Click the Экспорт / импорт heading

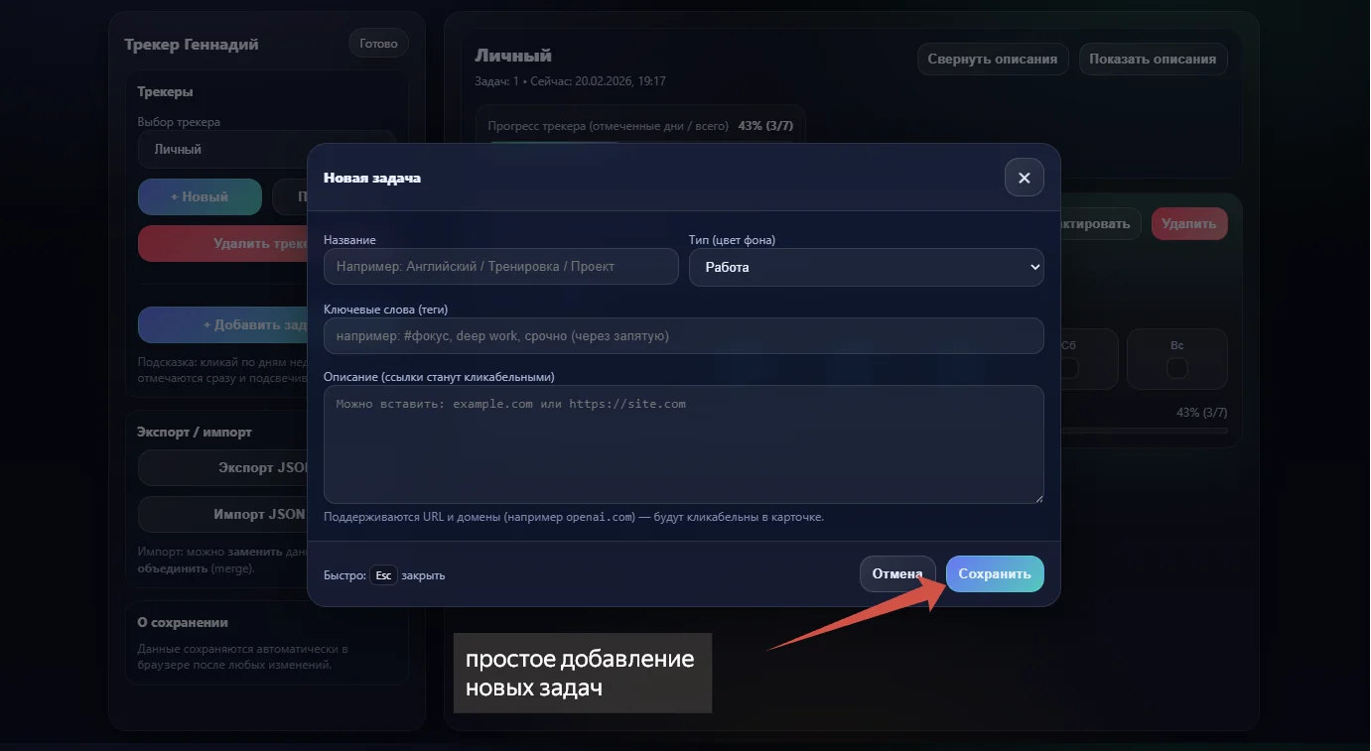pyautogui.click(x=195, y=433)
